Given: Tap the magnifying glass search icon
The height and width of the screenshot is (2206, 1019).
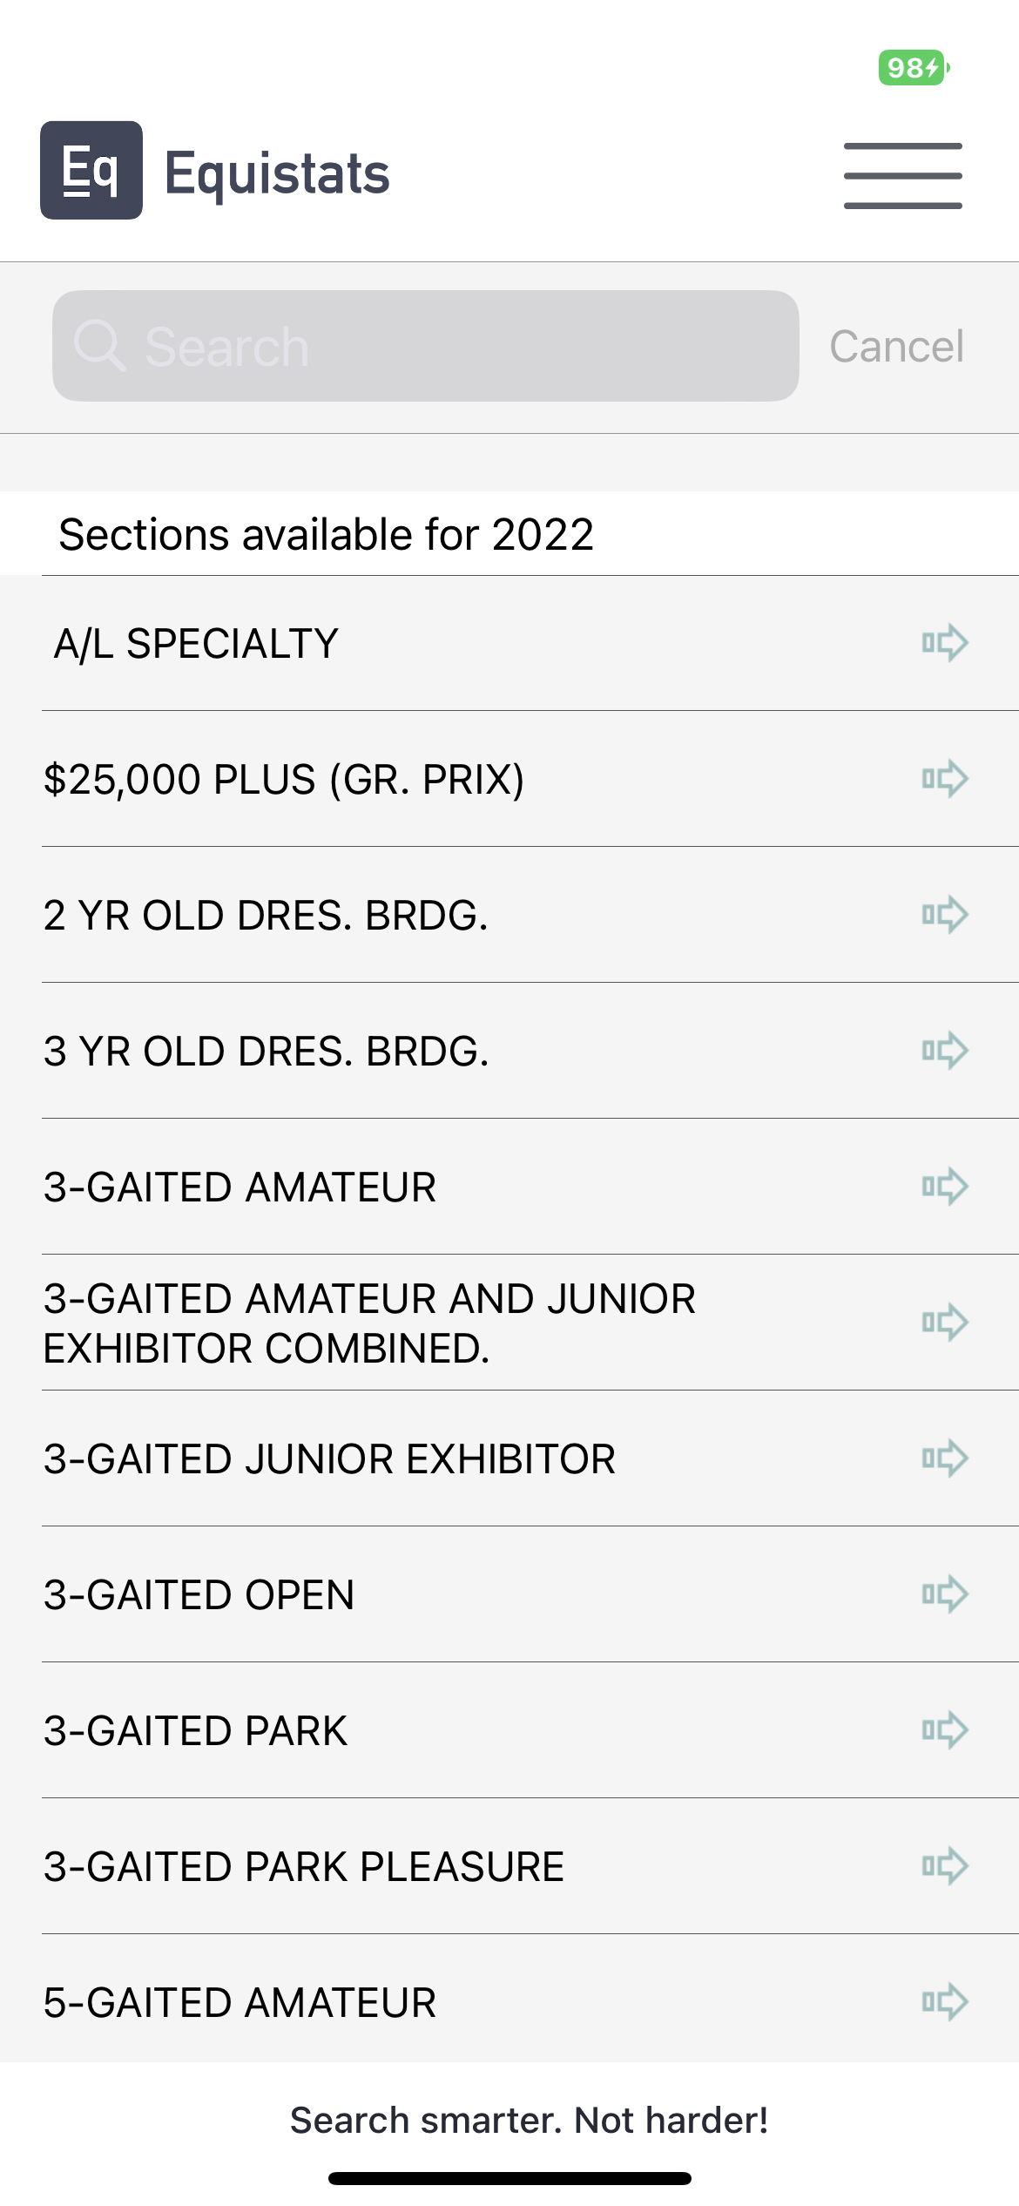Looking at the screenshot, I should click(x=100, y=346).
